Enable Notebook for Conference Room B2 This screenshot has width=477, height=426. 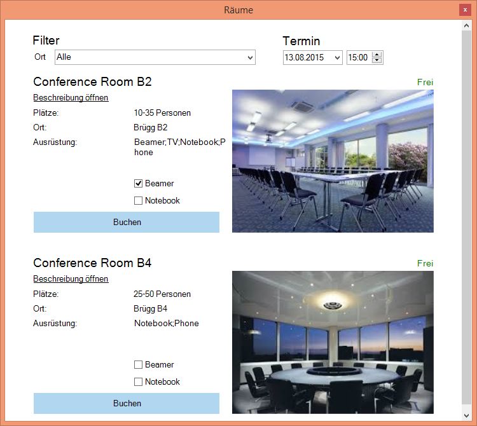click(138, 201)
